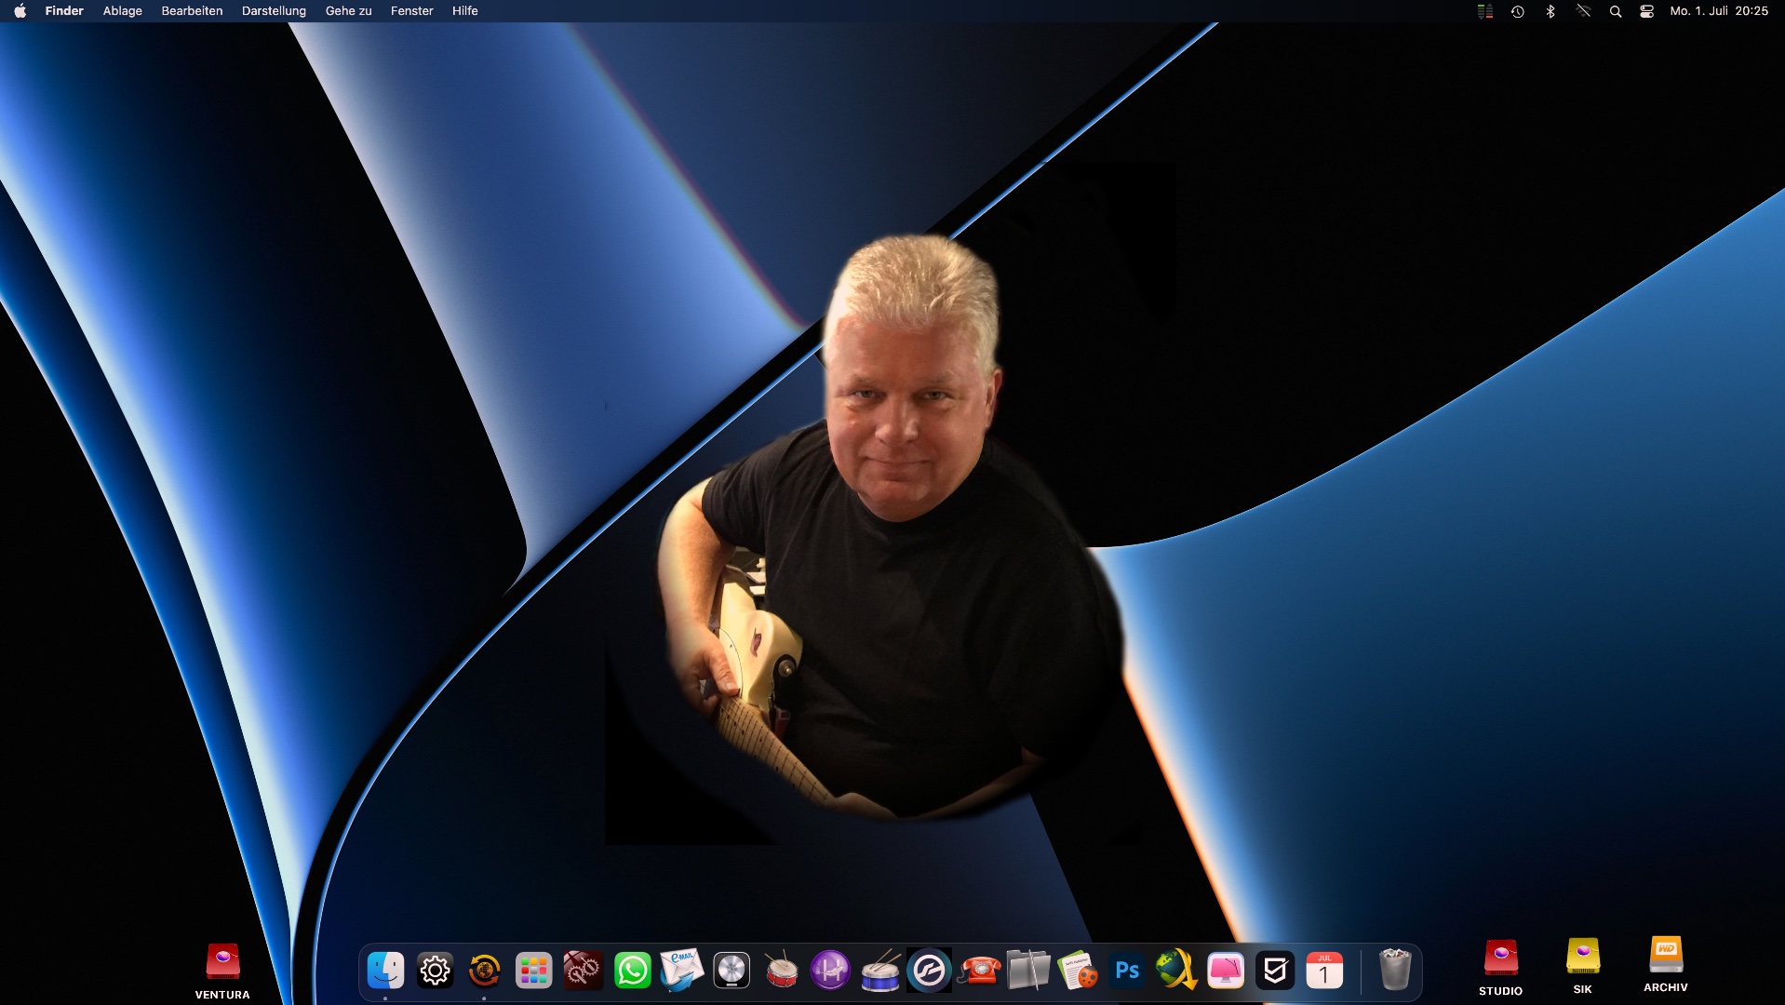This screenshot has height=1005, width=1785.
Task: Expand the network activity monitor menu
Action: tap(1485, 11)
